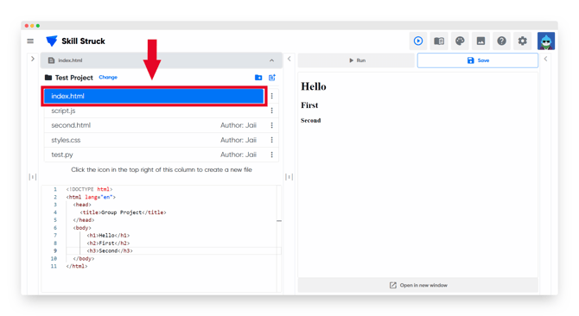Viewport: 579px width, 316px height.
Task: Select the index.html file
Action: click(x=154, y=96)
